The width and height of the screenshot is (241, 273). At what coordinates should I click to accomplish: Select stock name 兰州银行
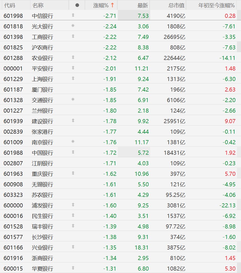pyautogui.click(x=42, y=111)
